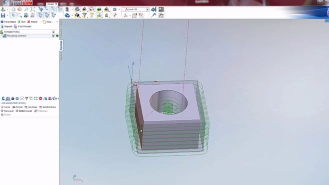Image resolution: width=329 pixels, height=185 pixels.
Task: Toggle the green status dot of Roughing waterline
Action: (57, 36)
